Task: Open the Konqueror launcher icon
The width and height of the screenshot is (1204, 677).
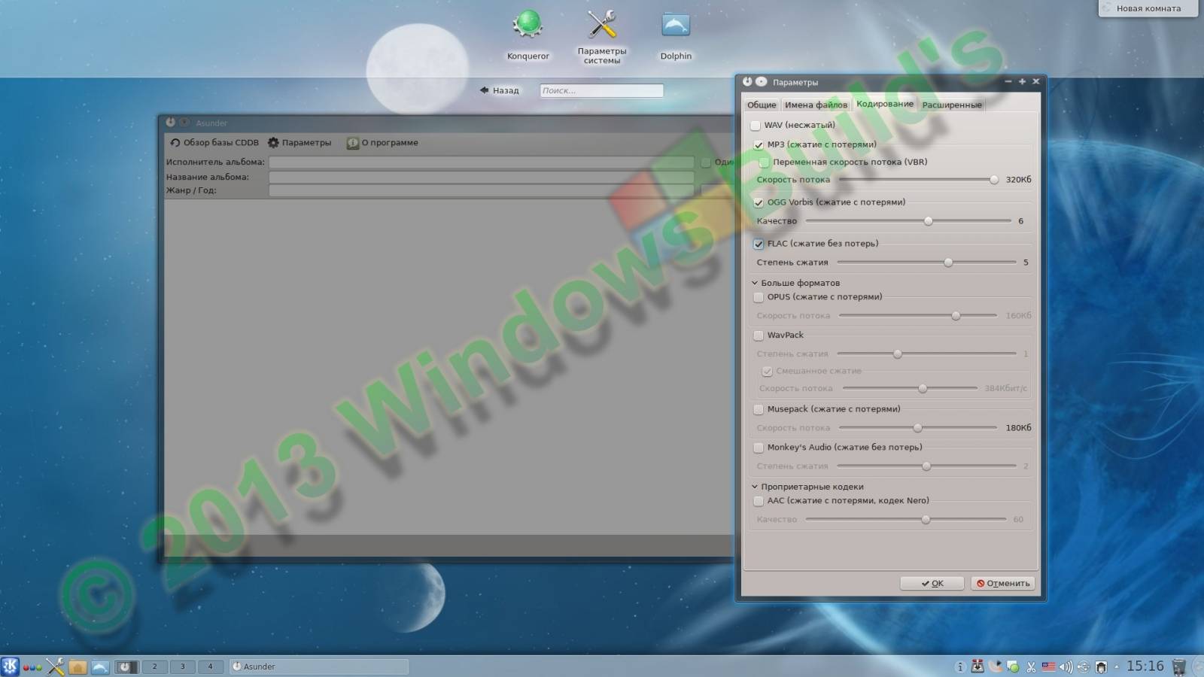Action: click(x=528, y=25)
